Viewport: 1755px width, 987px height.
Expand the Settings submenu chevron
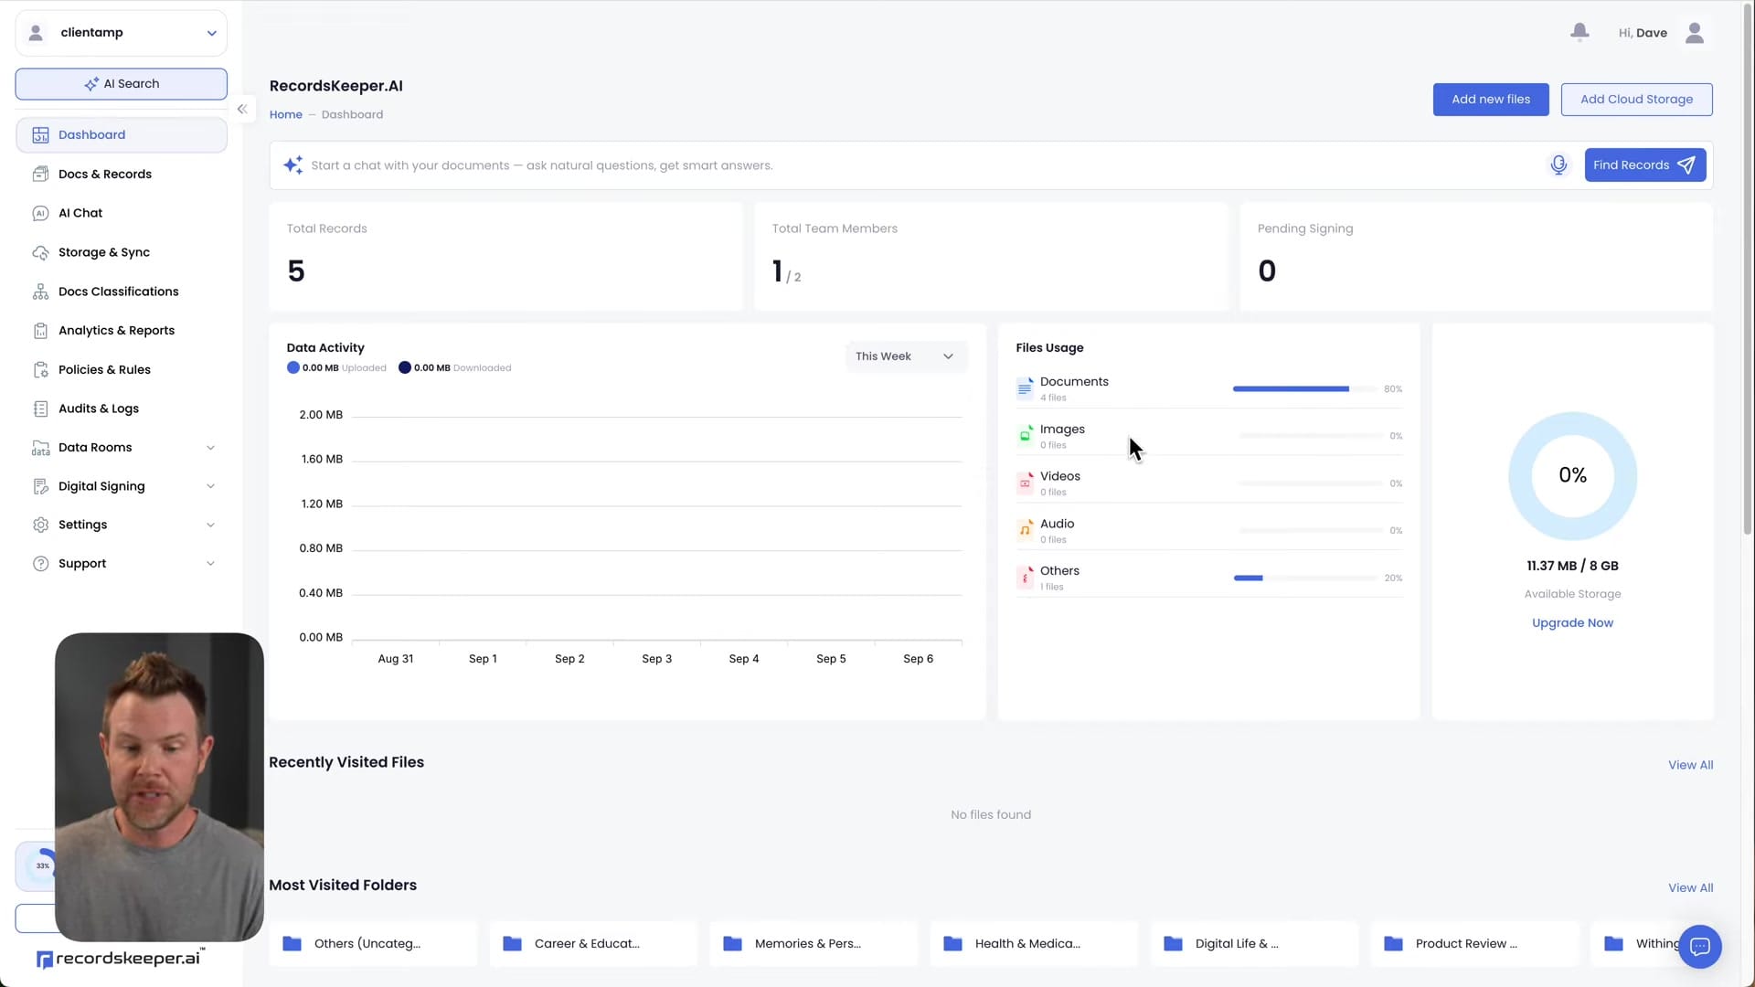click(210, 525)
